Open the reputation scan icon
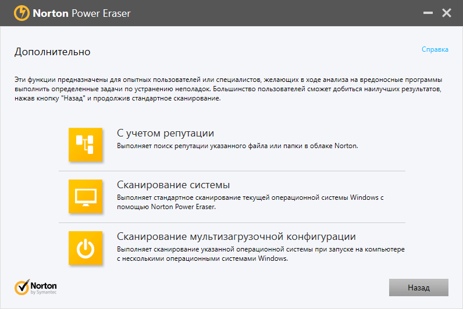This screenshot has width=463, height=309. (86, 145)
